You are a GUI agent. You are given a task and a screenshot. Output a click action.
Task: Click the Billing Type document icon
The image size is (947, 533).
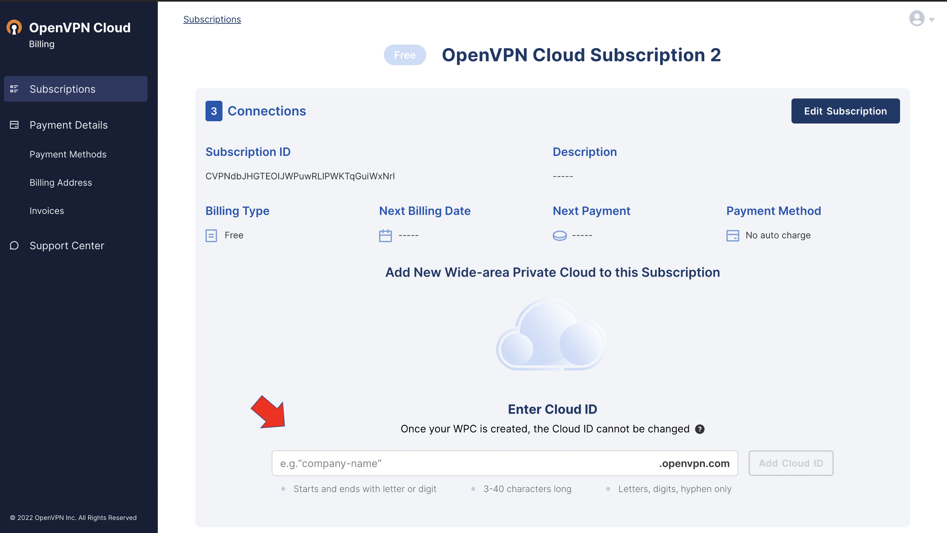click(x=211, y=235)
